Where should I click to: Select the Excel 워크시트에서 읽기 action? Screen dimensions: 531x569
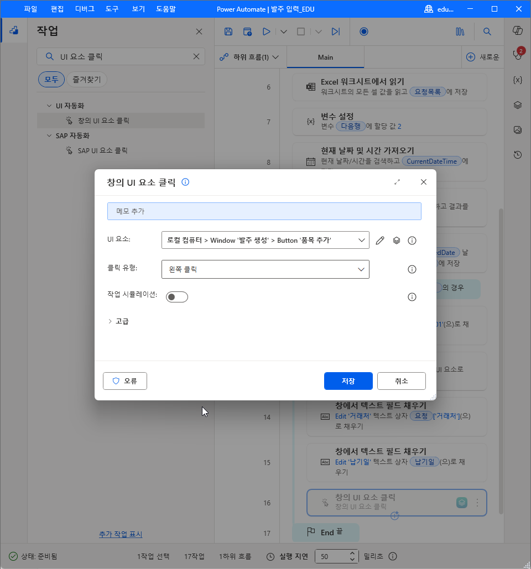click(389, 87)
